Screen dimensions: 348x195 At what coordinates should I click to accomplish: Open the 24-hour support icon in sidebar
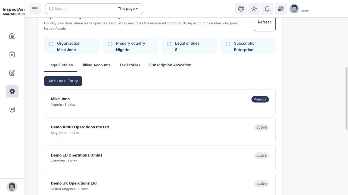point(12,110)
